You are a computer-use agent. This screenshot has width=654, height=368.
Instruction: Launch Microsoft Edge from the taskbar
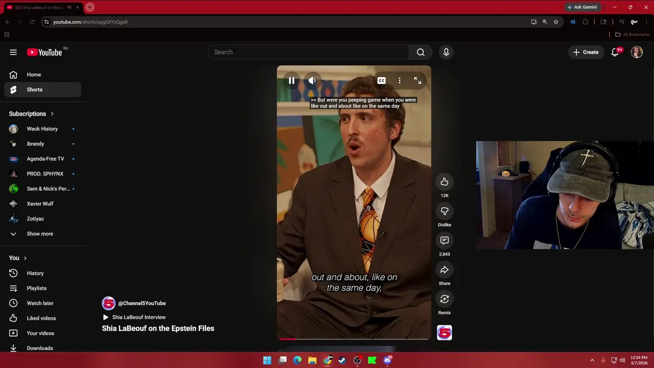[x=297, y=360]
